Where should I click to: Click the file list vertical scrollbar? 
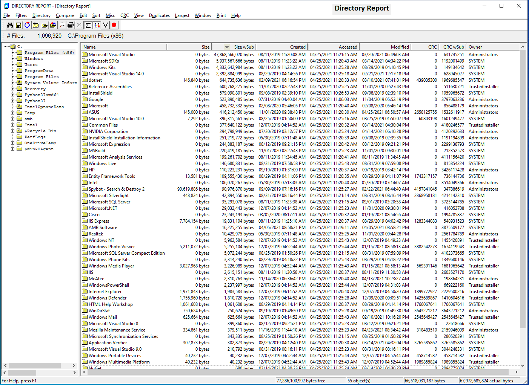tap(523, 206)
